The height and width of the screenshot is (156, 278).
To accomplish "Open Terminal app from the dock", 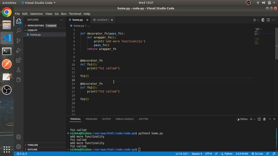I will click(7, 51).
